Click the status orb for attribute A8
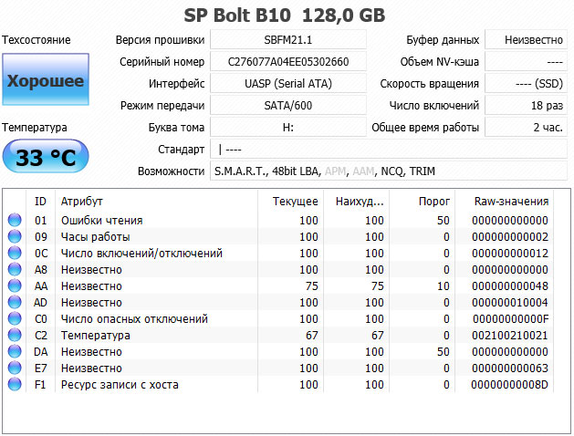 point(15,269)
